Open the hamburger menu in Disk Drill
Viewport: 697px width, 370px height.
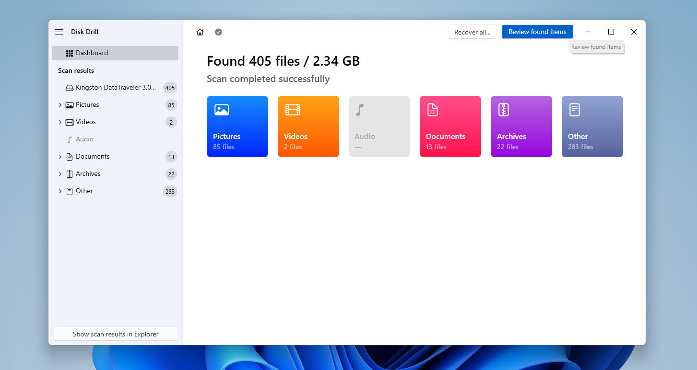[x=59, y=32]
